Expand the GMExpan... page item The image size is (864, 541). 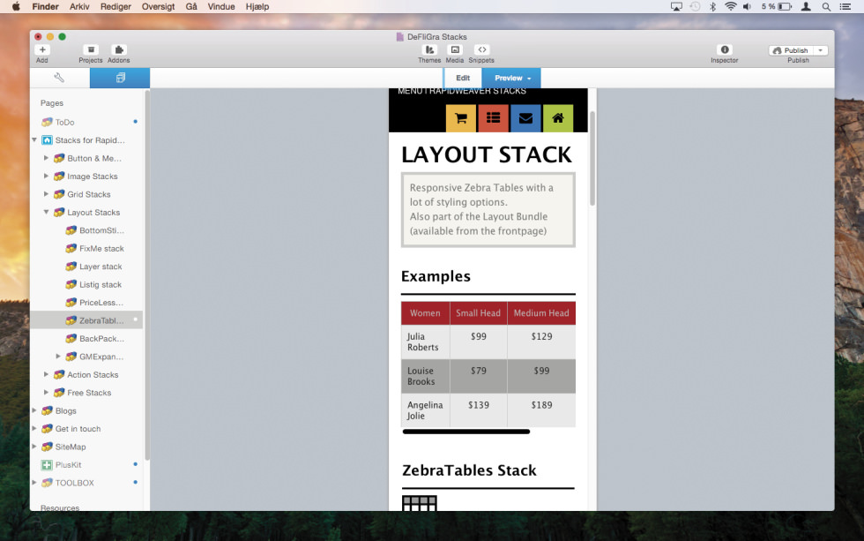click(58, 357)
